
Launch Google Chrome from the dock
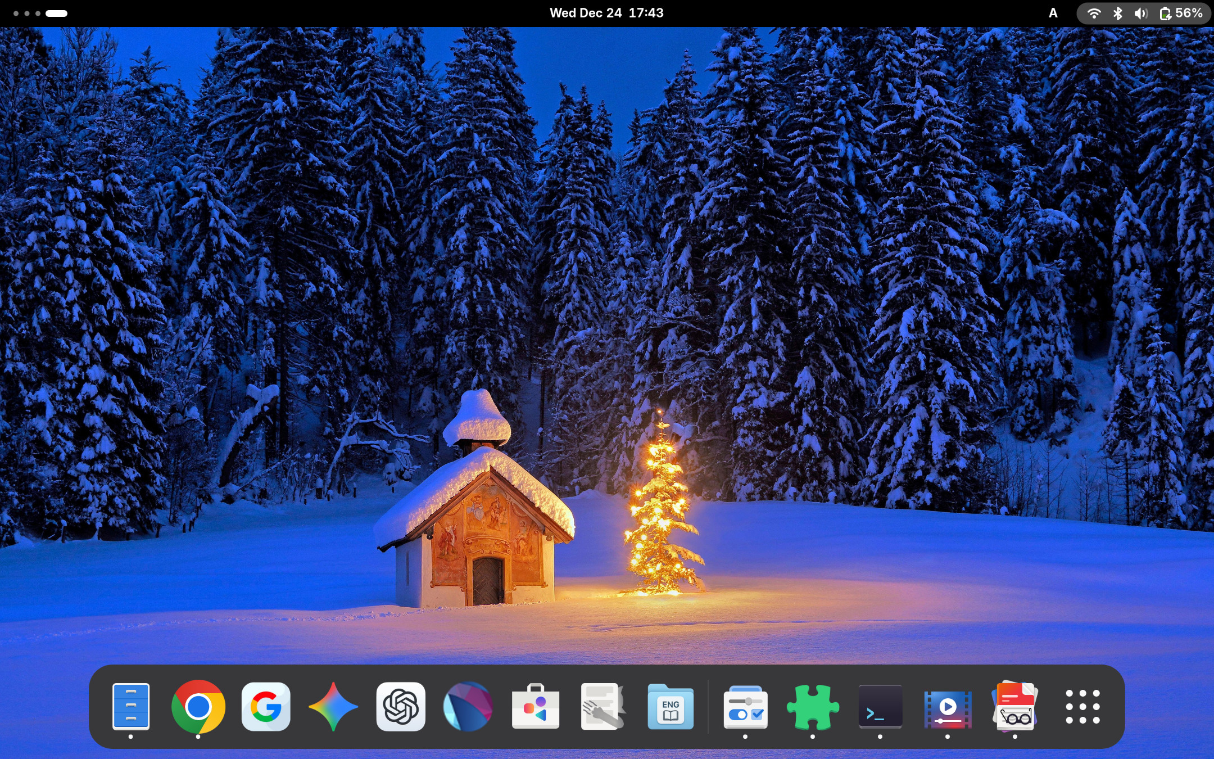tap(198, 706)
